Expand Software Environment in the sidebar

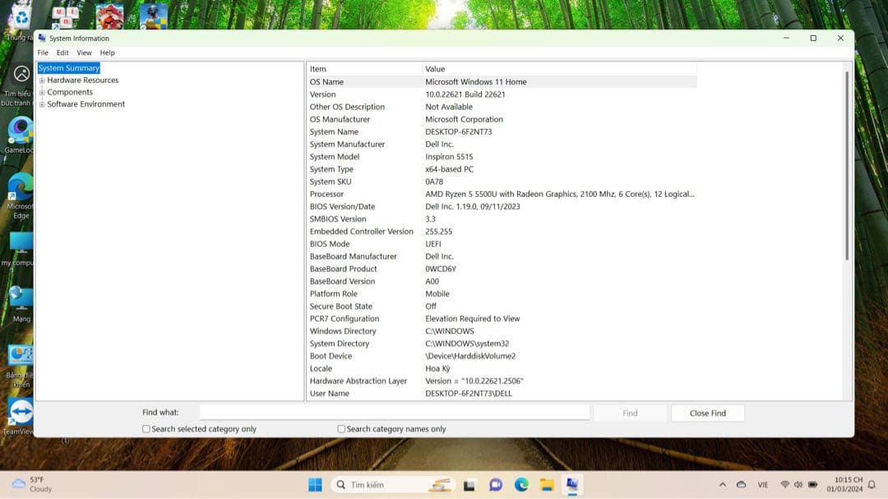click(40, 103)
